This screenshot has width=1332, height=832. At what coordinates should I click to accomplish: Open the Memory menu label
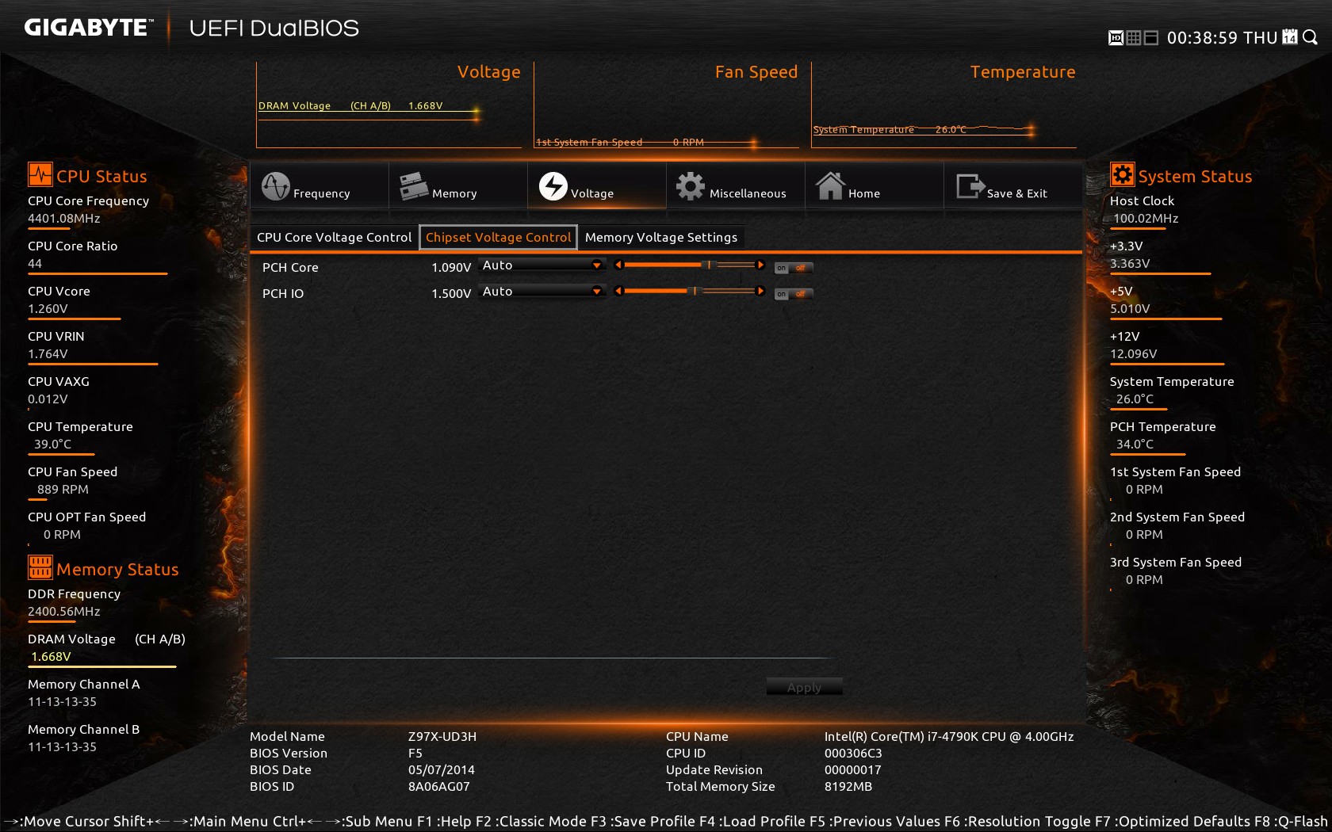pos(454,193)
